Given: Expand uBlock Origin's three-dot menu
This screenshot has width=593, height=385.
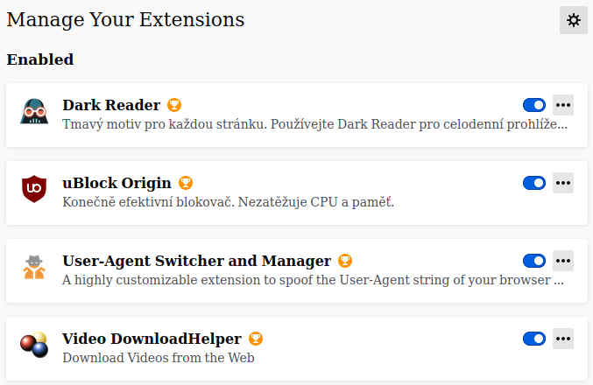Looking at the screenshot, I should (563, 183).
